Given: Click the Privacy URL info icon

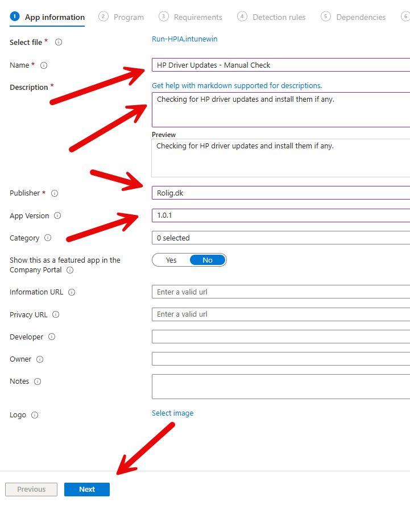Looking at the screenshot, I should pyautogui.click(x=56, y=314).
